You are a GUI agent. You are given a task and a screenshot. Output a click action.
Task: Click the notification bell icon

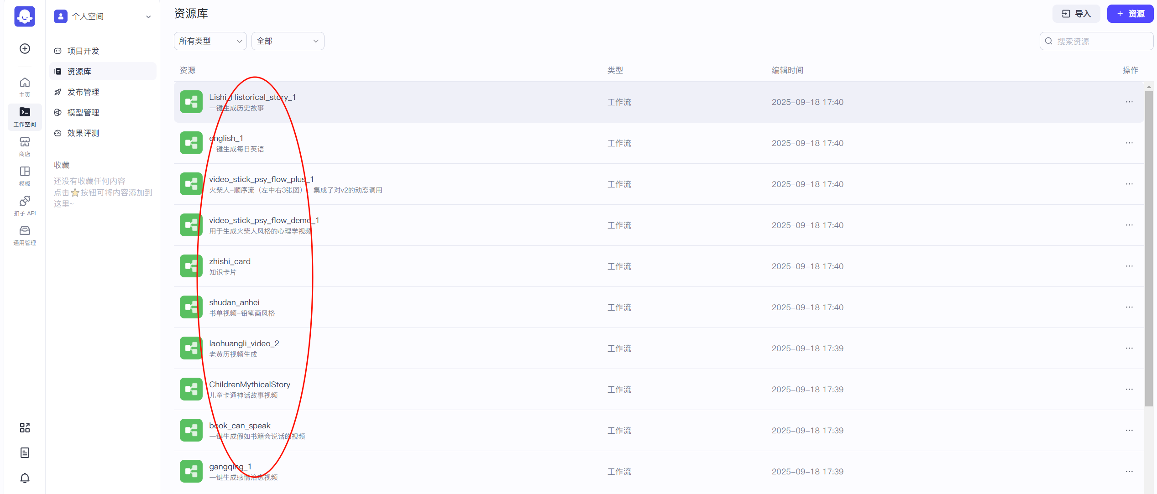(x=25, y=478)
